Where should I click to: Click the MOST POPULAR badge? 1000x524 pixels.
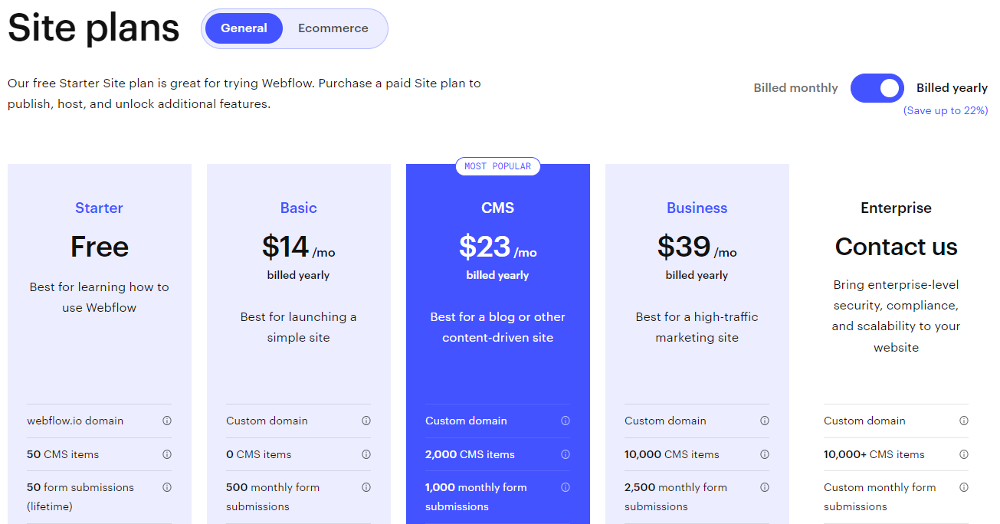498,166
